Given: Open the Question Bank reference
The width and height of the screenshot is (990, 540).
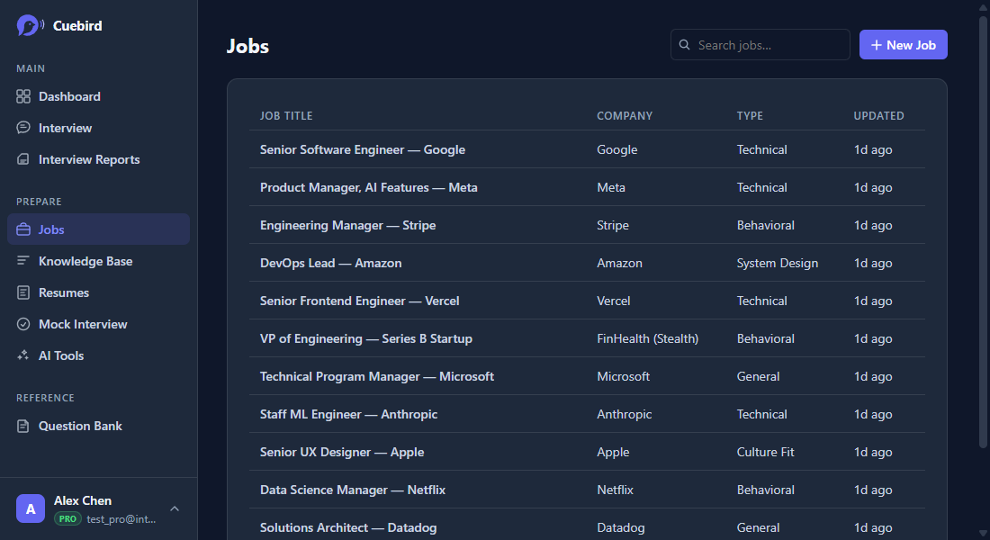Looking at the screenshot, I should point(98,426).
